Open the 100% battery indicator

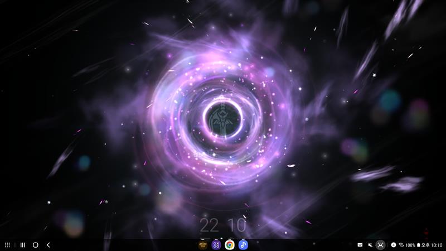pyautogui.click(x=413, y=245)
